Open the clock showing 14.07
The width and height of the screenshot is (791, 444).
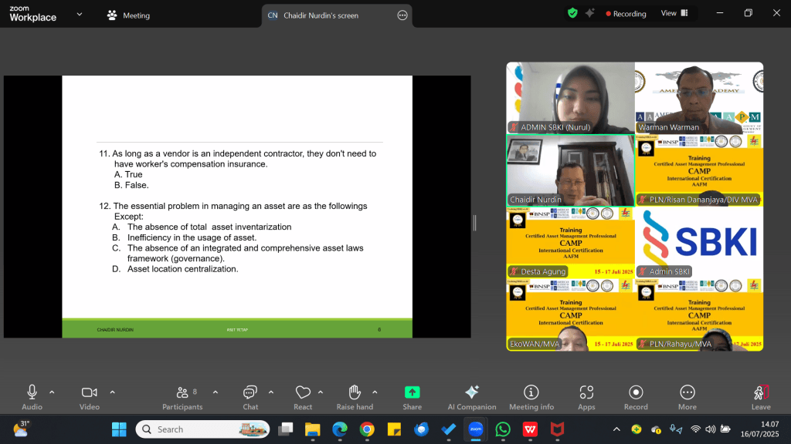click(760, 429)
